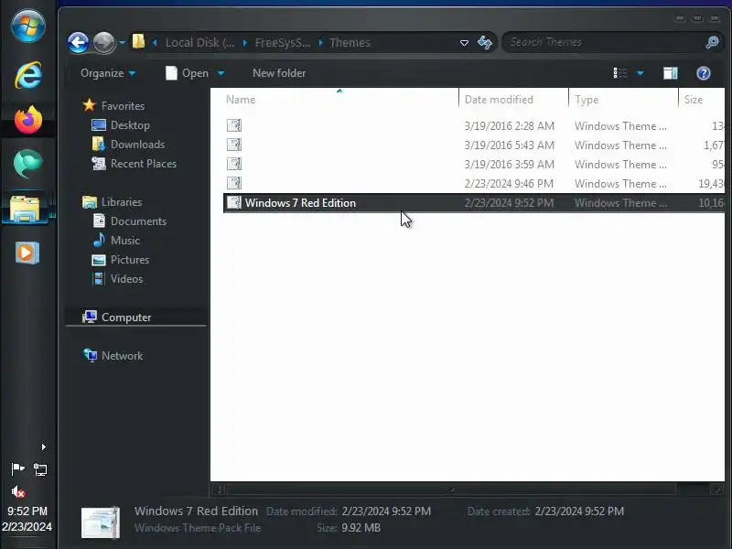Open the Organize menu

click(x=108, y=73)
